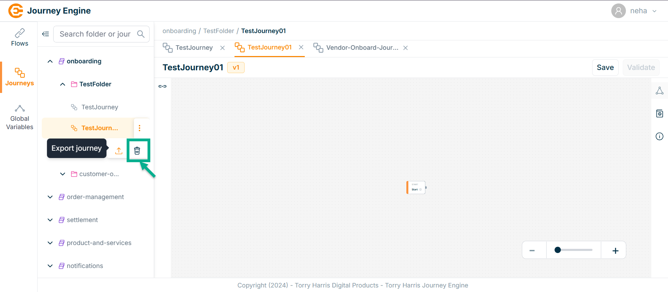Screen dimensions: 668x292
Task: Collapse the onboarding project tree
Action: (x=50, y=61)
